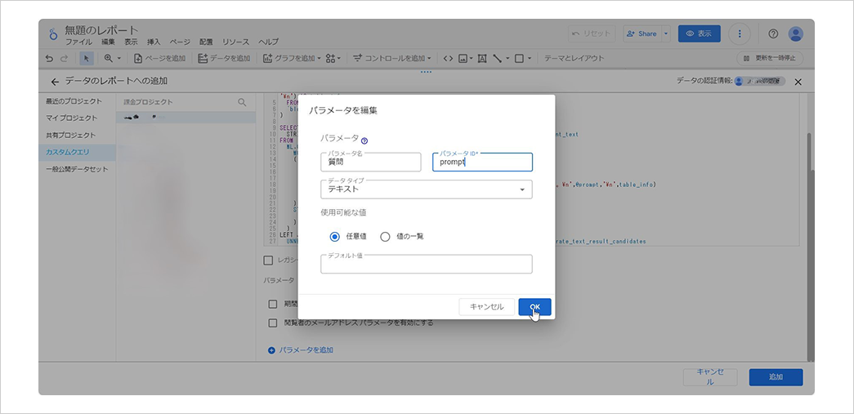Click キャンセル in the dialog
This screenshot has width=854, height=414.
(x=486, y=307)
